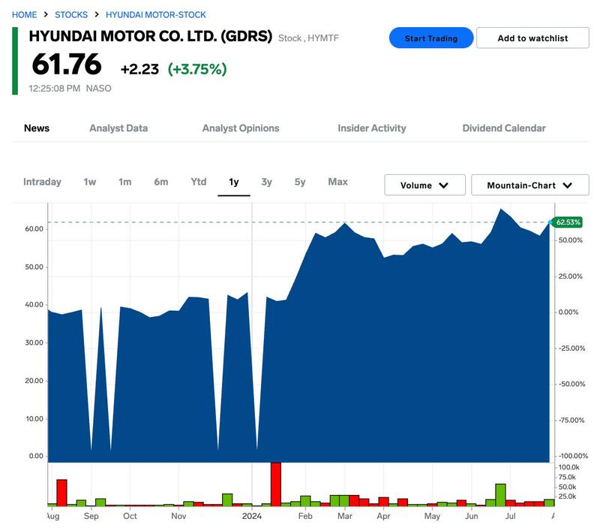Switch to the News tab
Viewport: 600px width, 531px height.
click(37, 128)
